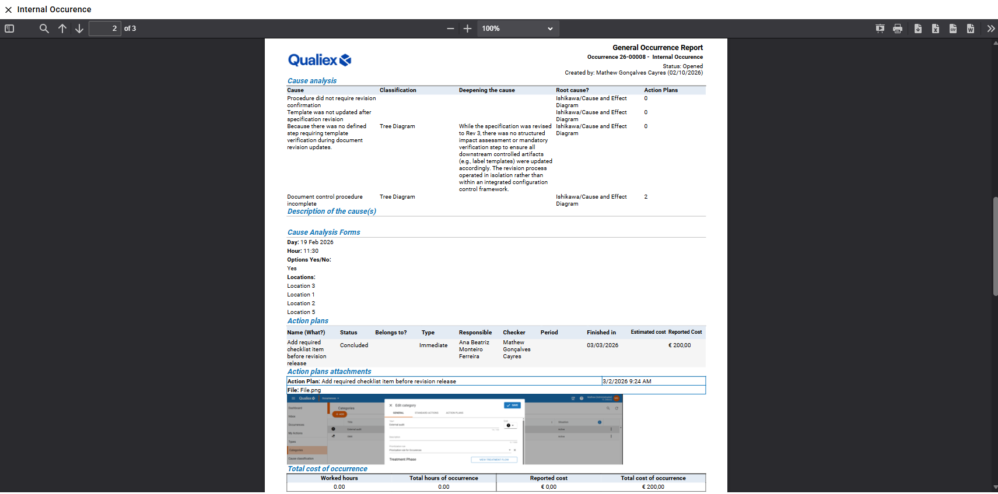The width and height of the screenshot is (998, 494).
Task: Export the report to Excel
Action: (x=935, y=29)
